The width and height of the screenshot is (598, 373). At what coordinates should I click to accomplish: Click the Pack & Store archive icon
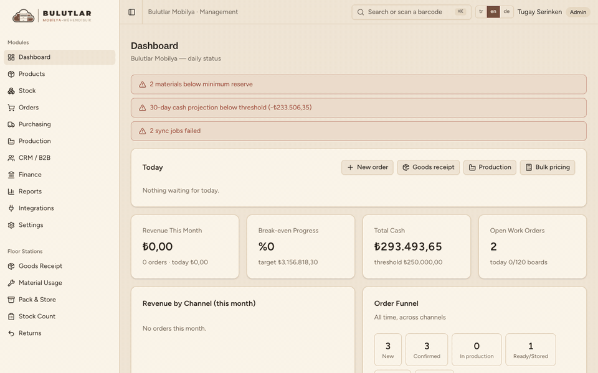click(11, 300)
